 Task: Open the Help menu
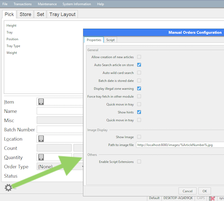[101, 4]
